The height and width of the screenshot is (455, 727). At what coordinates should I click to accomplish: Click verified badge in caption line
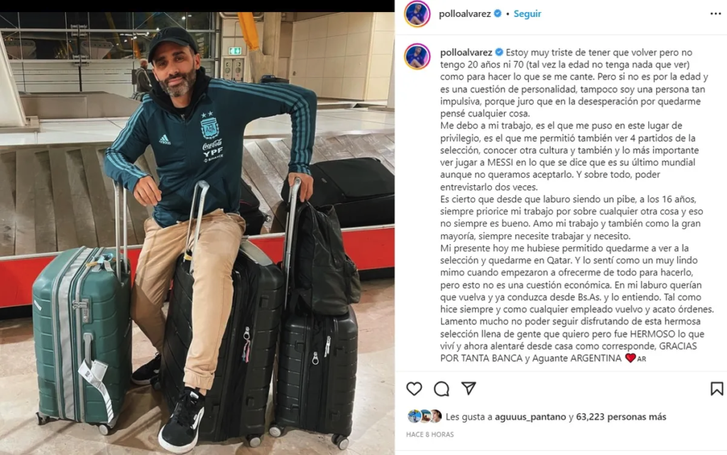[x=499, y=52]
